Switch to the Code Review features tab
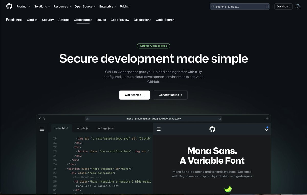Viewport: 307px width, 195px height. (x=120, y=20)
